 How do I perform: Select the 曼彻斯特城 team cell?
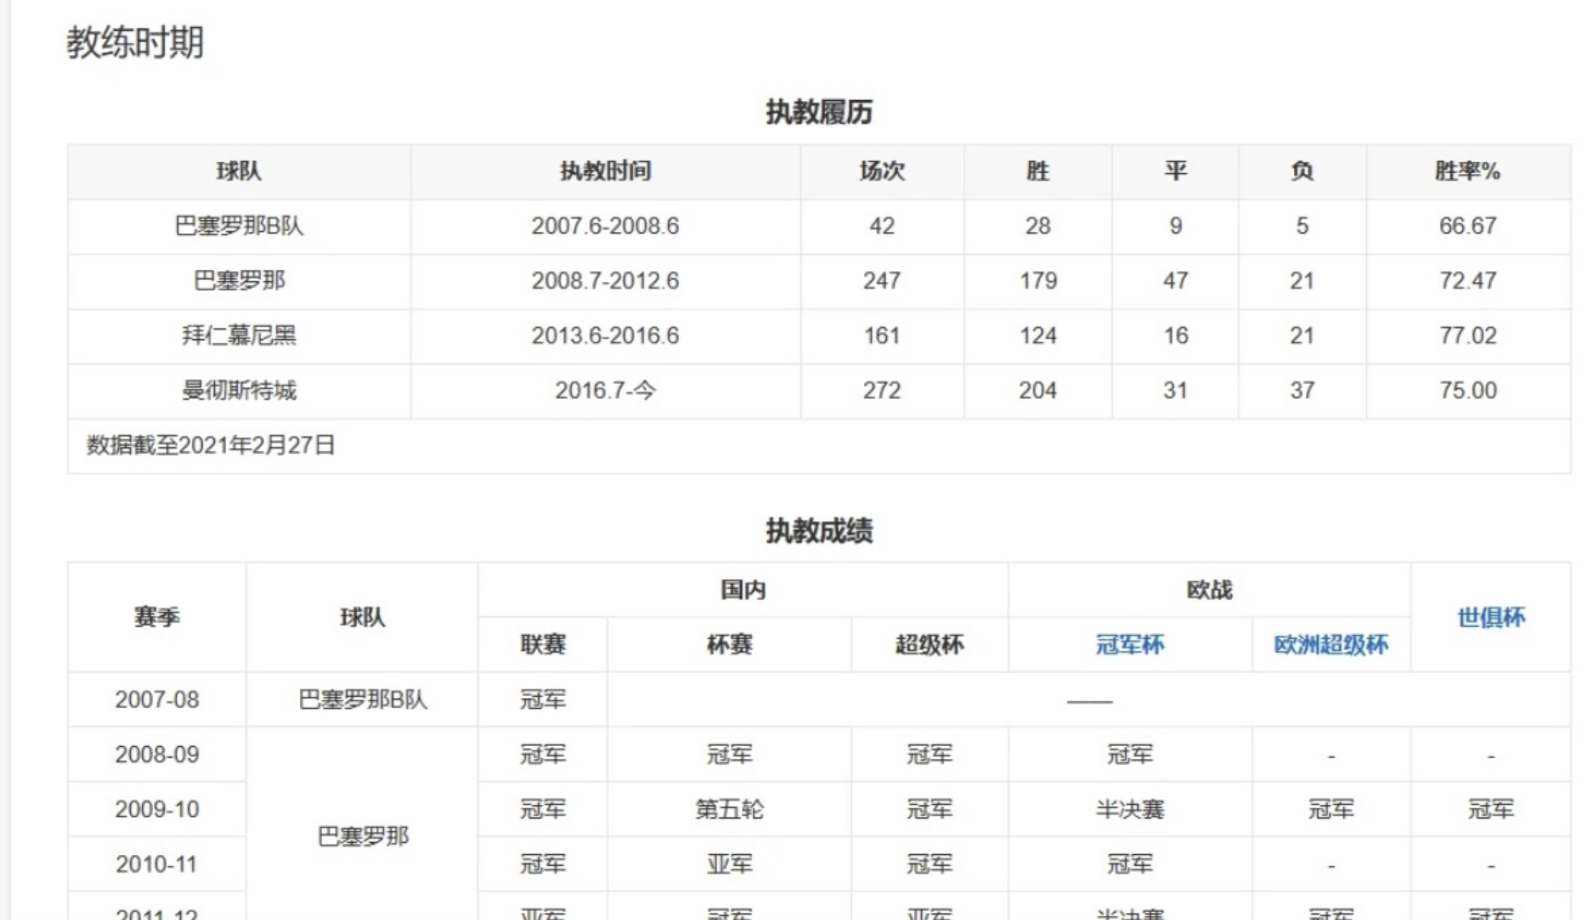(x=239, y=391)
